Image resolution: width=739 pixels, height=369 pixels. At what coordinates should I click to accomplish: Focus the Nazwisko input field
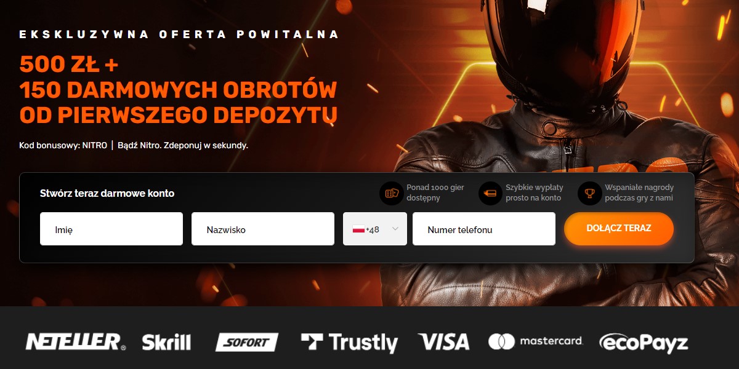(263, 229)
